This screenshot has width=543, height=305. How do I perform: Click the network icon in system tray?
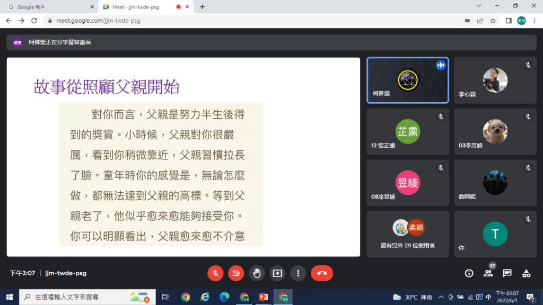[470, 297]
